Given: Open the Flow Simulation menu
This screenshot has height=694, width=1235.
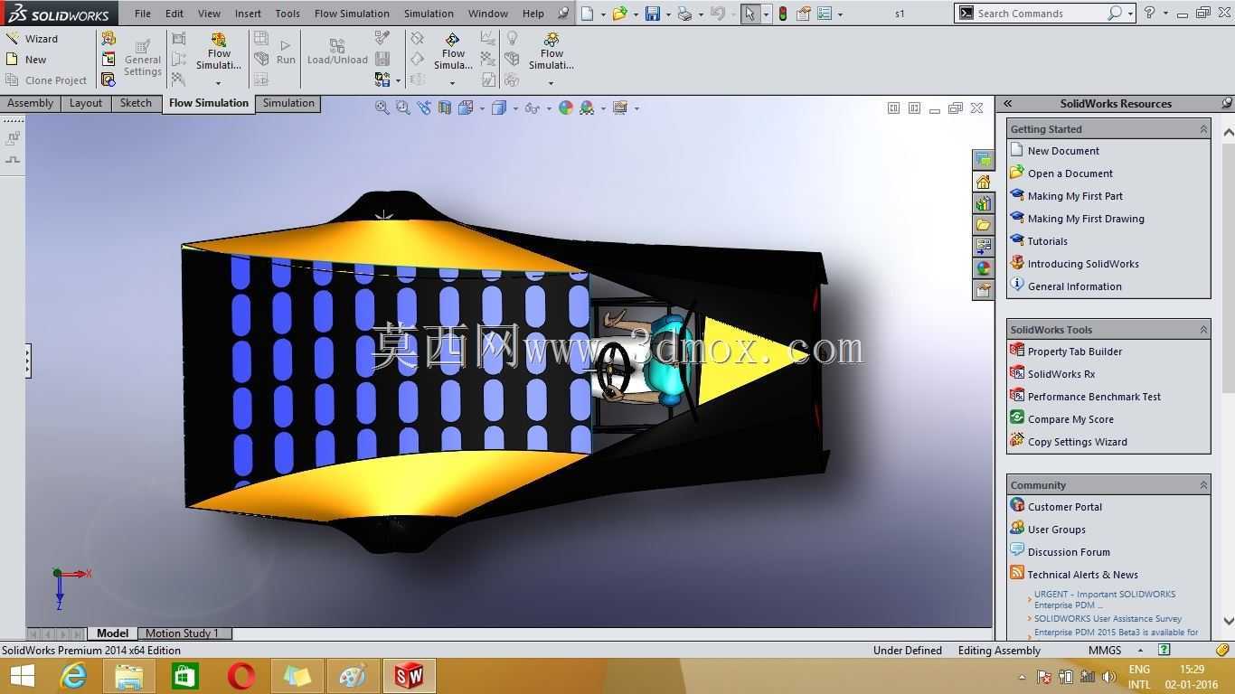Looking at the screenshot, I should point(352,14).
